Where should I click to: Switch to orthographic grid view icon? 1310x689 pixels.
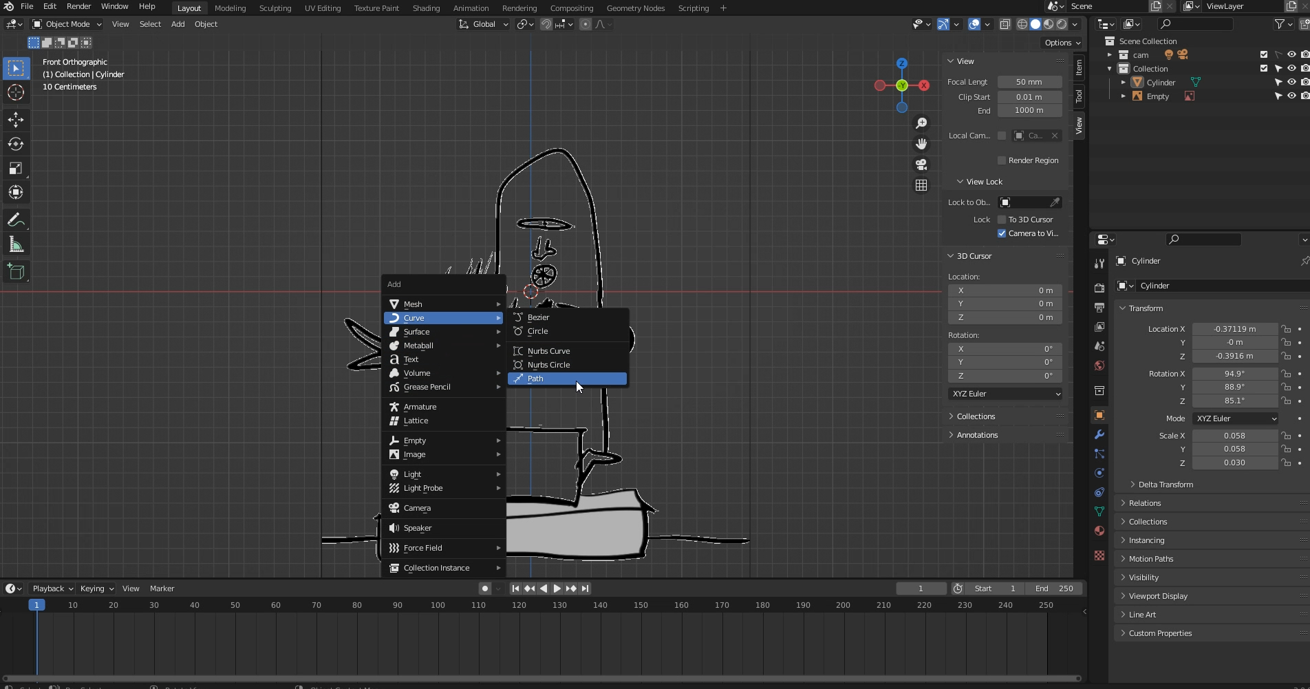point(921,185)
